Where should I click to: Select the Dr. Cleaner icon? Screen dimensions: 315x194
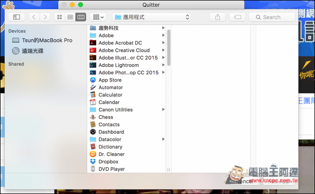click(x=93, y=154)
